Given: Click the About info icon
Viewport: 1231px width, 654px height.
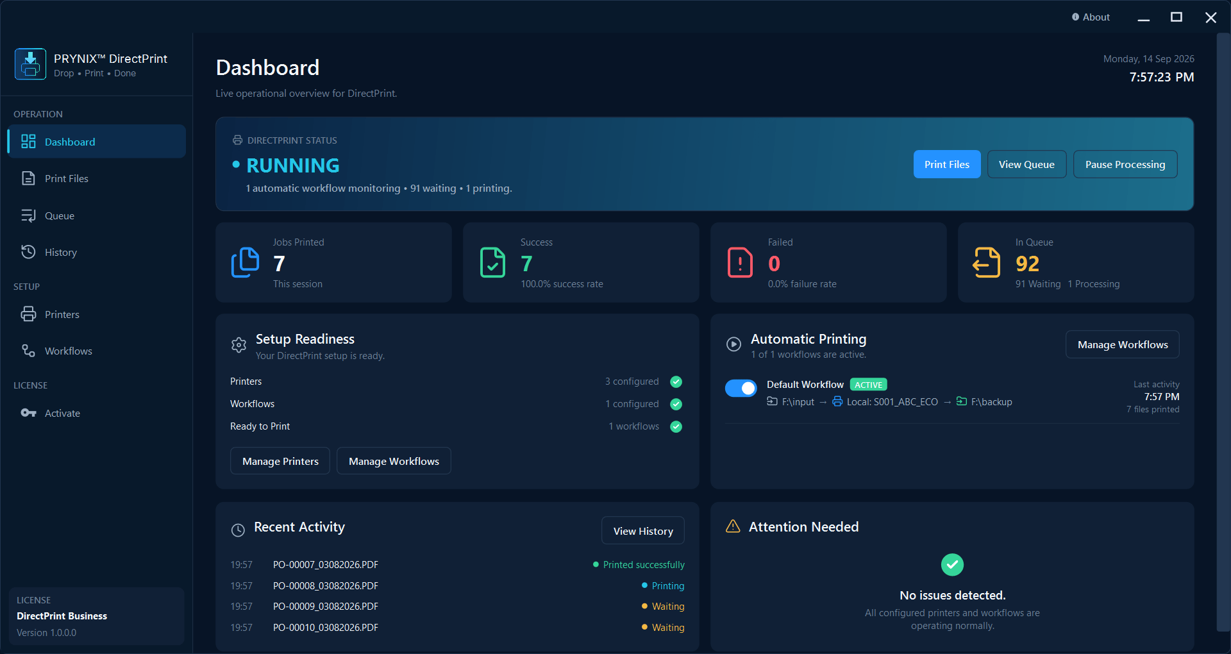Looking at the screenshot, I should click(1075, 17).
